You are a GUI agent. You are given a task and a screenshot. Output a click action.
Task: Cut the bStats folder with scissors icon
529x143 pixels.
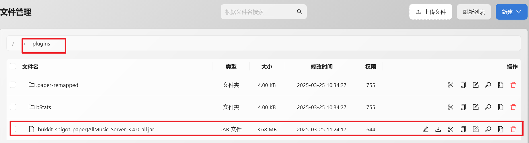pos(450,107)
